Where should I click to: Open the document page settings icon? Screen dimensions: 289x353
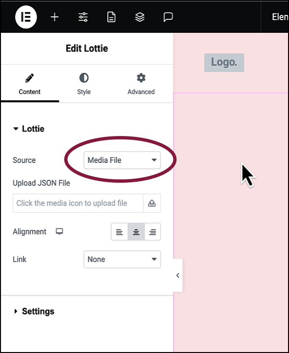coord(111,17)
